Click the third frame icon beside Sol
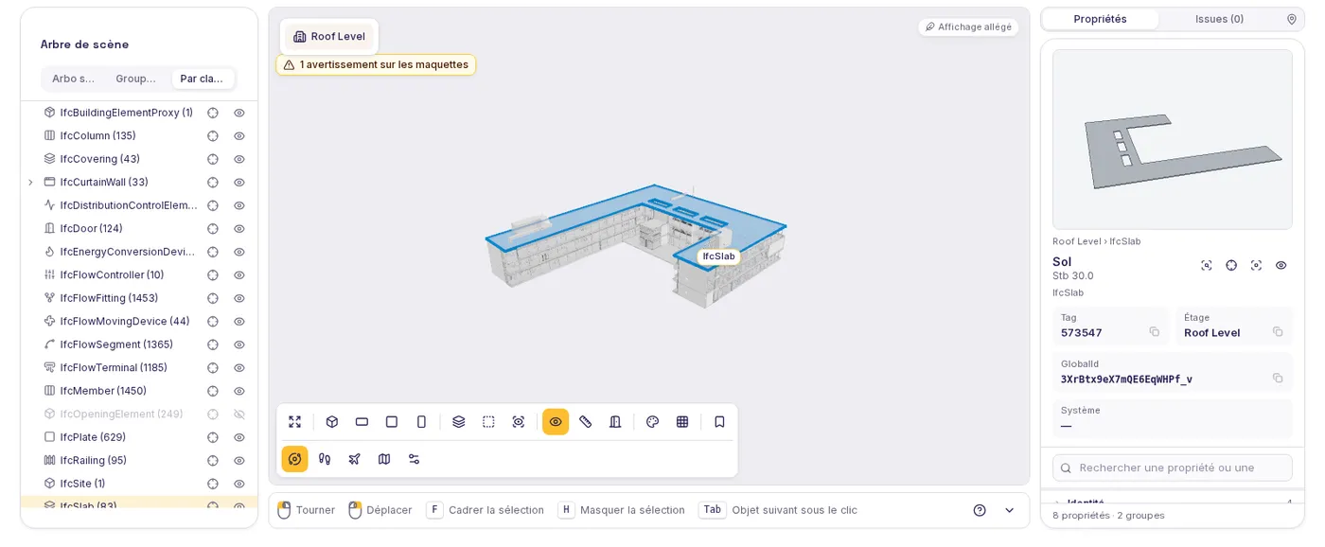1325x547 pixels. click(x=1256, y=266)
